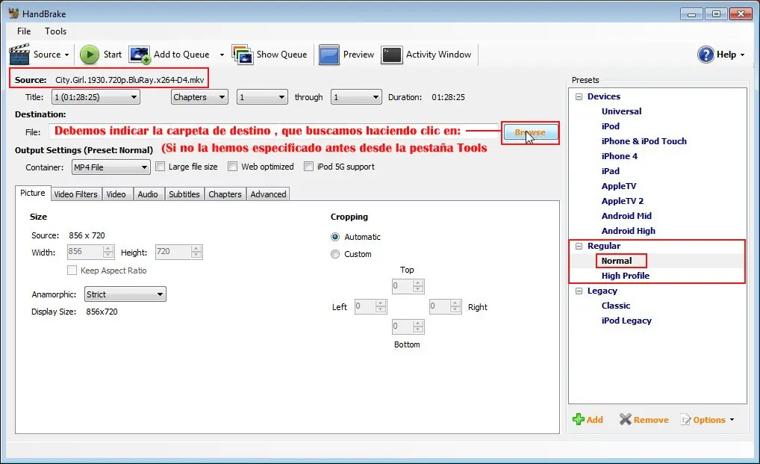Screen dimensions: 760x464
Task: Select the AppleTV 2 preset
Action: point(623,201)
